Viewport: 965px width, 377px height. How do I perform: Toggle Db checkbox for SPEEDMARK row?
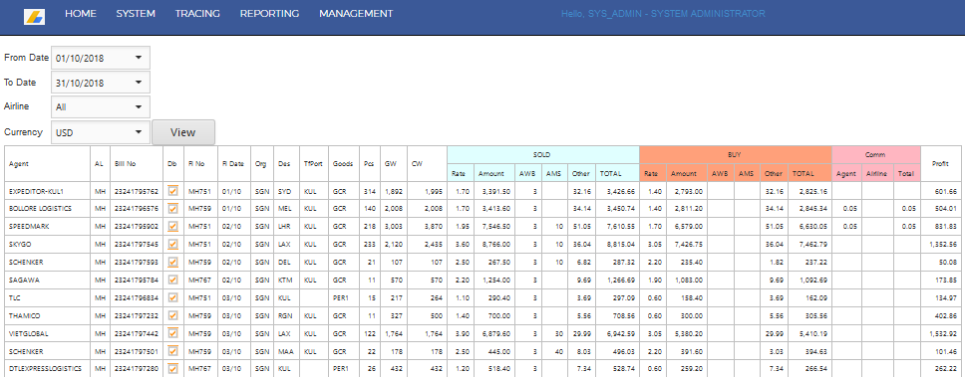(x=172, y=226)
